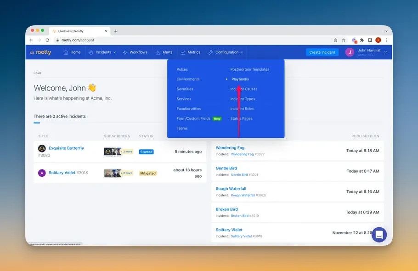Image resolution: width=418 pixels, height=271 pixels.
Task: Open Exquisite Butterfly incident link
Action: coord(66,148)
